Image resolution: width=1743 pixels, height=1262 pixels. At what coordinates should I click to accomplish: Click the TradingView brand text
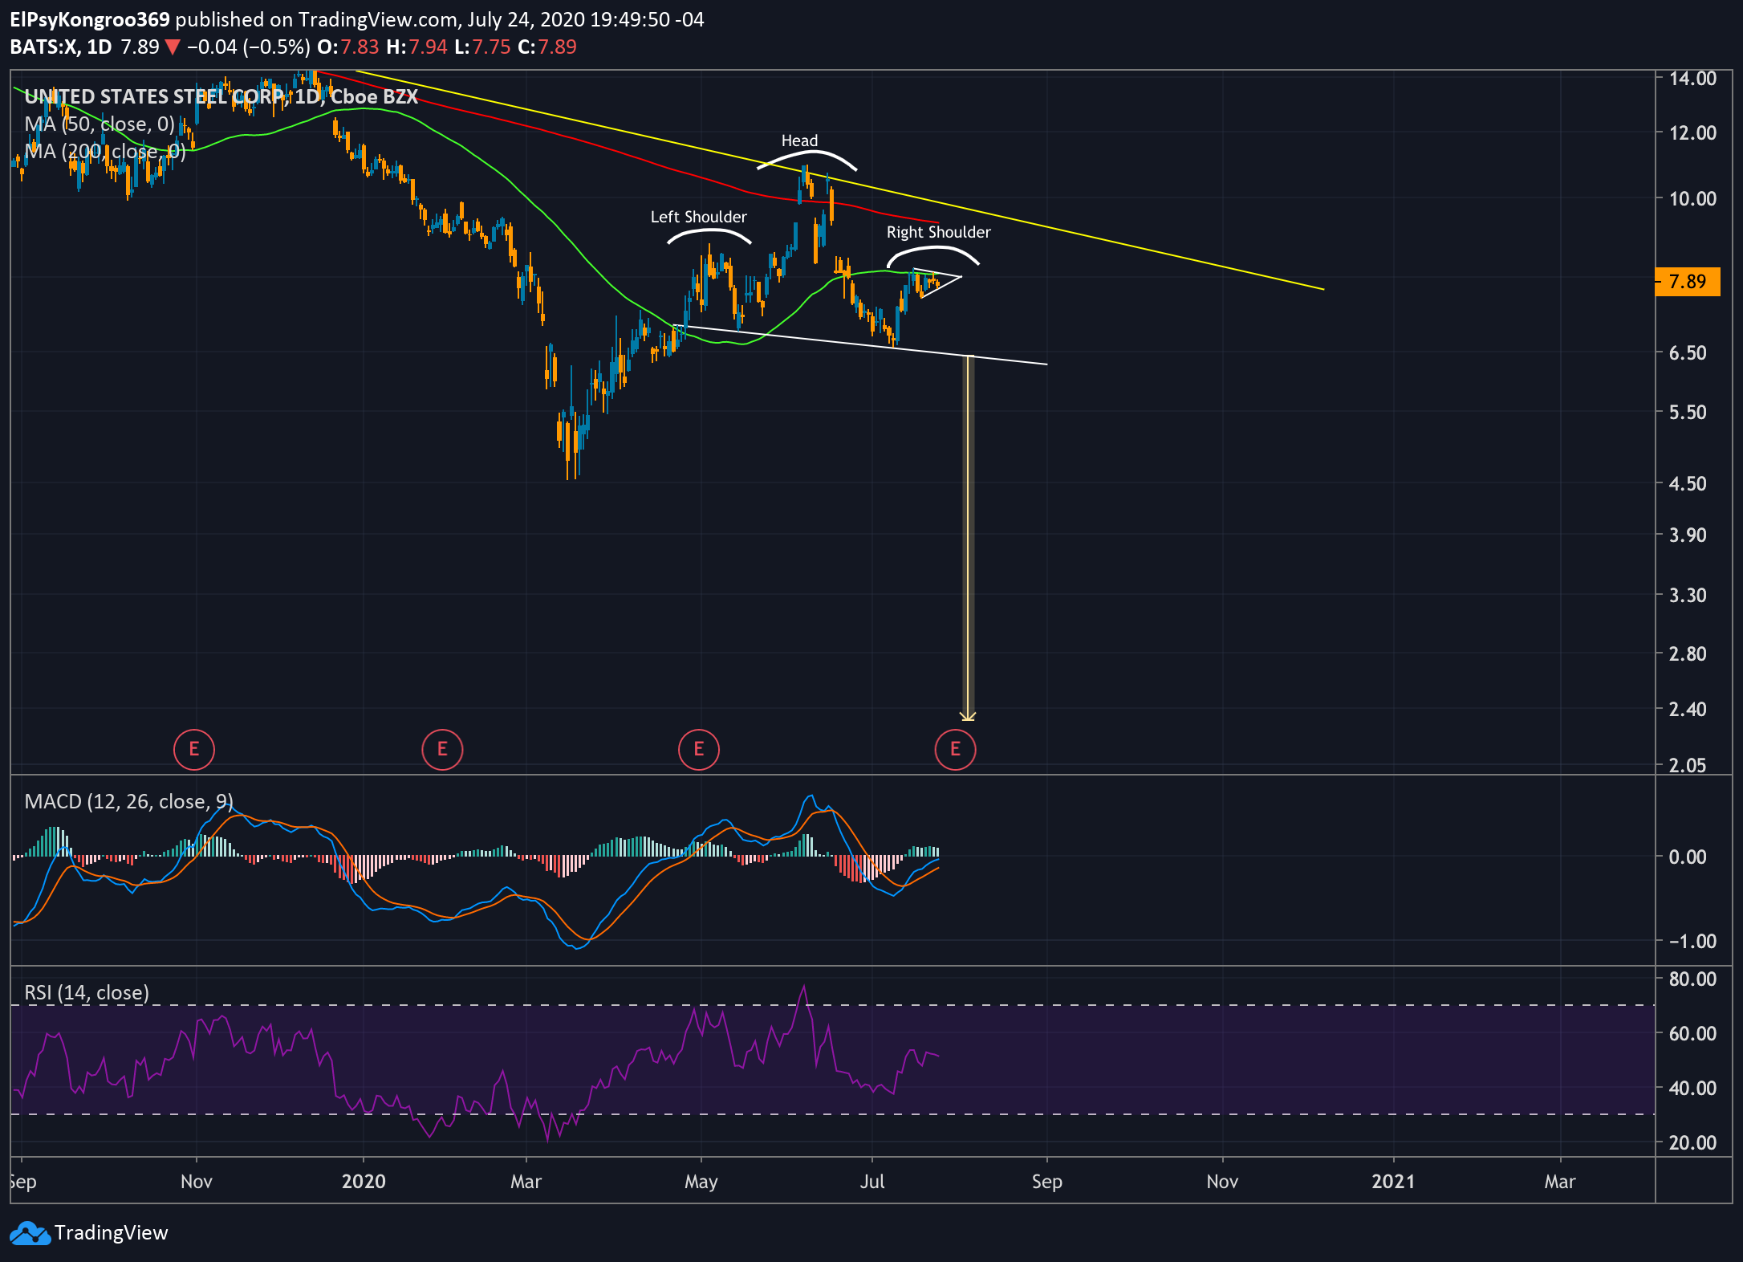click(112, 1233)
